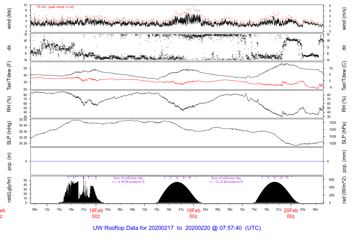The width and height of the screenshot is (354, 242).
Task: Click the 'wind (kts)' axis label
Action: click(9, 19)
